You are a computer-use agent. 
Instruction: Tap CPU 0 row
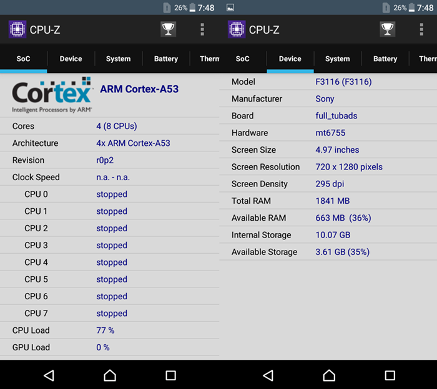(x=109, y=194)
